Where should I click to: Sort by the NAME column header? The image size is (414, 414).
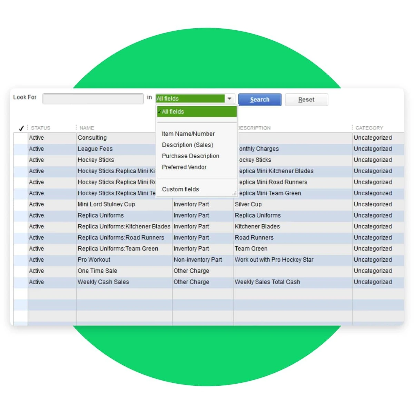[87, 128]
